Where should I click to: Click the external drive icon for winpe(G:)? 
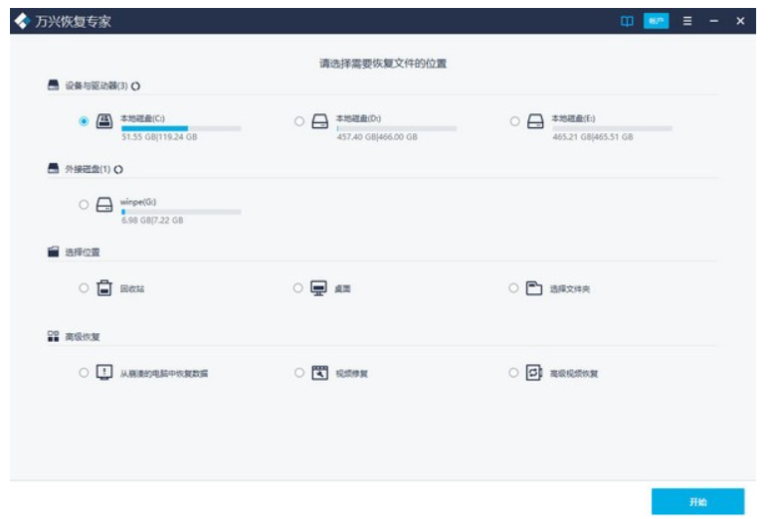104,204
